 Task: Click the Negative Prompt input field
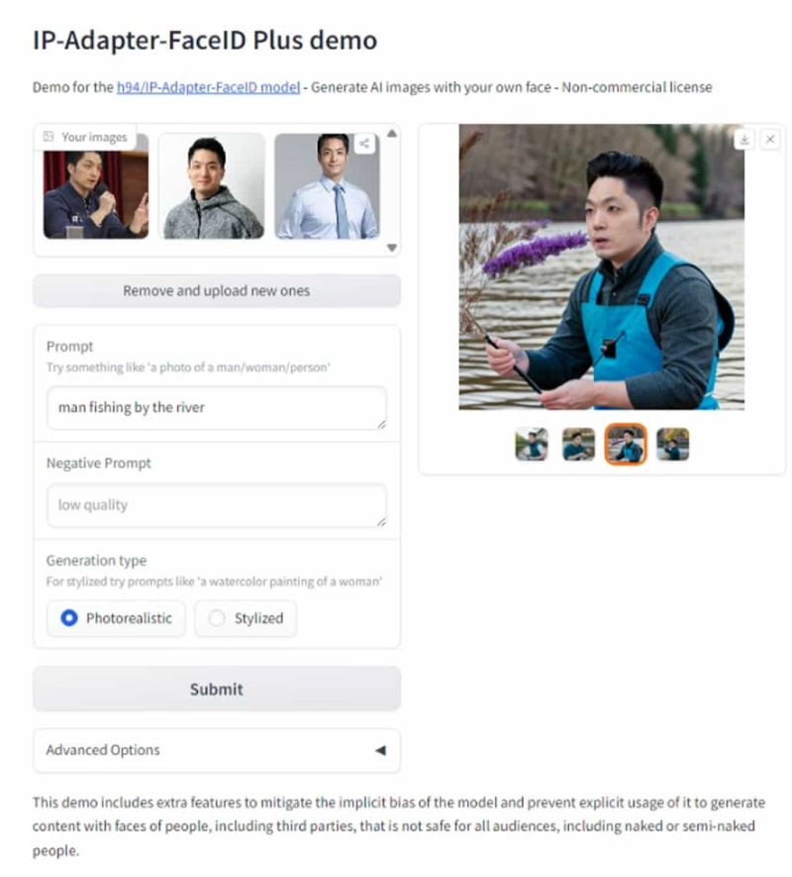click(x=216, y=505)
